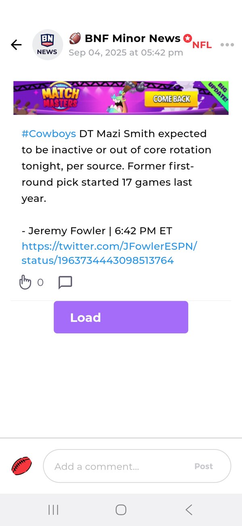Tap the like count next to the hand
The width and height of the screenshot is (242, 526).
click(x=40, y=282)
